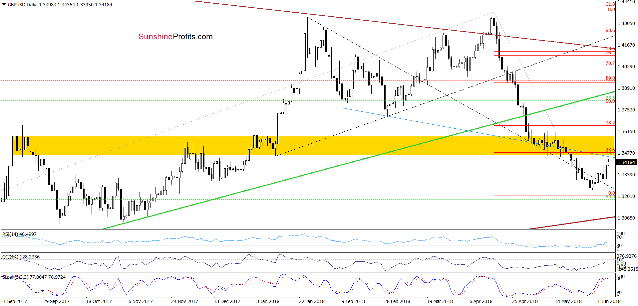Screen dimensions: 638x306
Task: Click the 1.38910 price axis label
Action: point(626,88)
